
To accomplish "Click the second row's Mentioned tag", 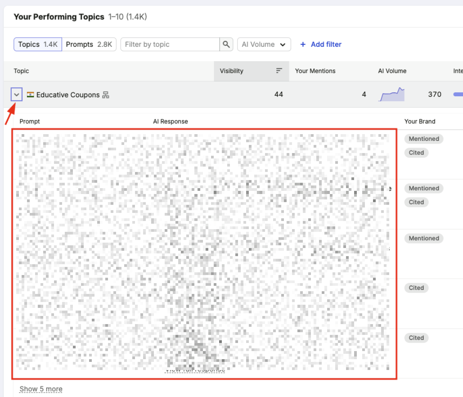I will click(424, 189).
